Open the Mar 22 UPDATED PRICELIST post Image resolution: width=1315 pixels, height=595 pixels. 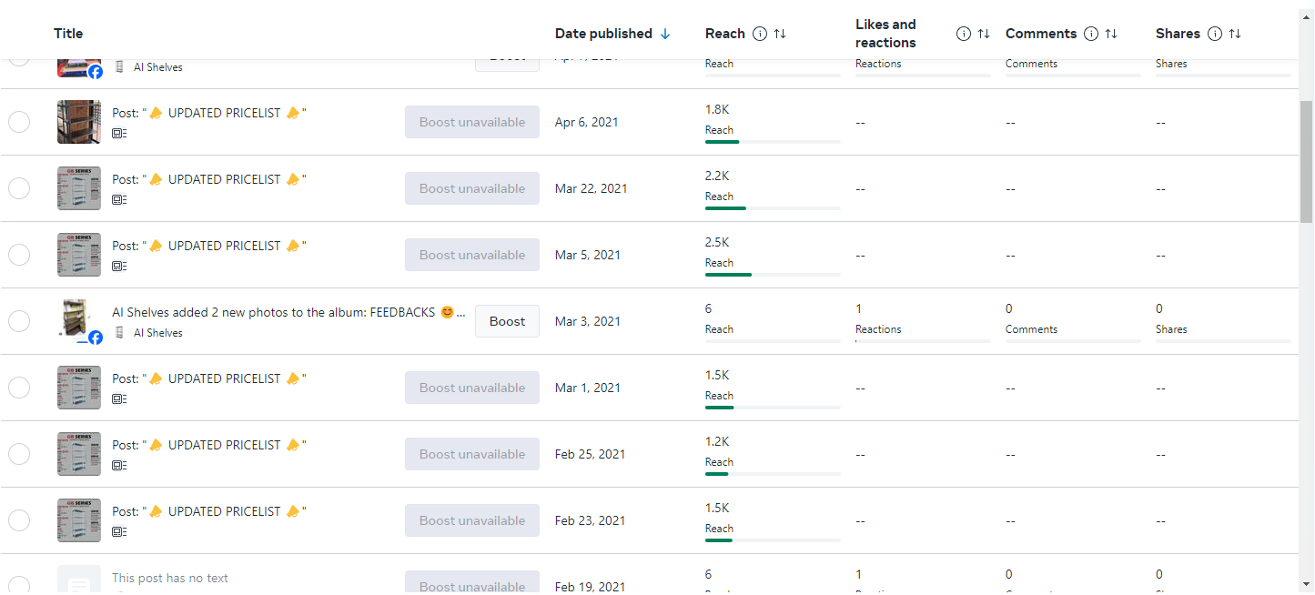coord(209,179)
